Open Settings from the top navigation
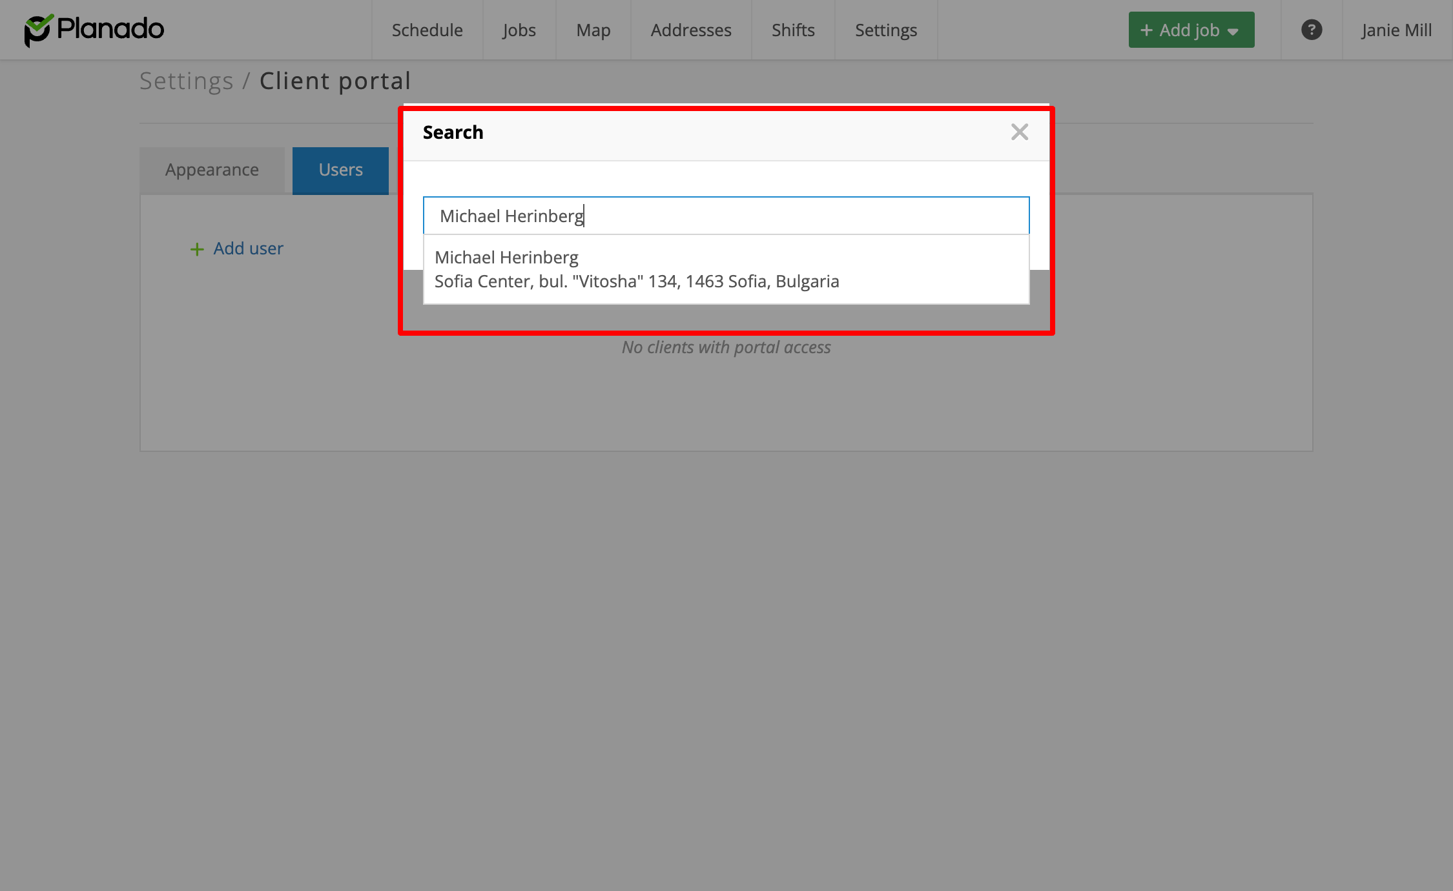 [x=885, y=30]
